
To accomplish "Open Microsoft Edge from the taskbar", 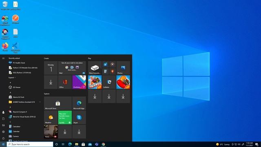I will point(70,144).
